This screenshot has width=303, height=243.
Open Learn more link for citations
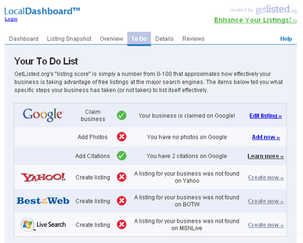point(266,156)
